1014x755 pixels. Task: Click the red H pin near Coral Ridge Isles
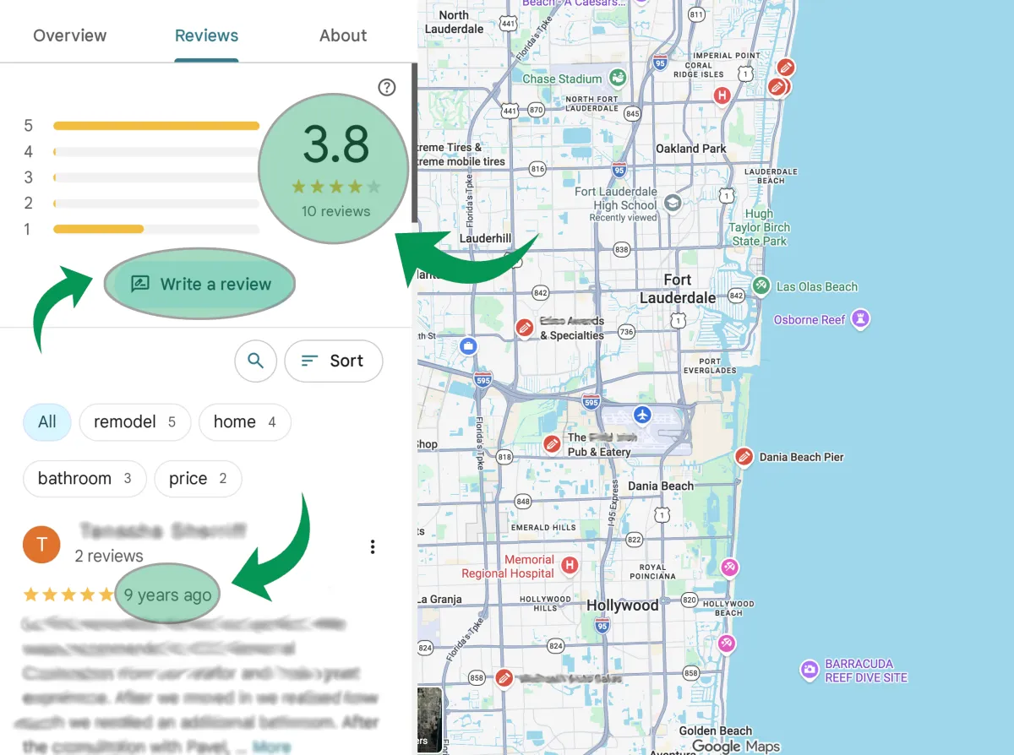(x=722, y=95)
